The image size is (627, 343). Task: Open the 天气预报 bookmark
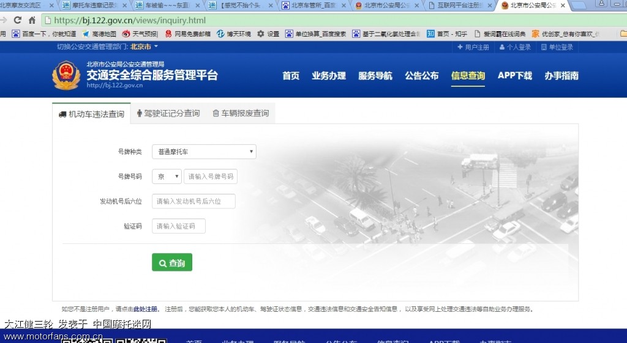coord(140,34)
